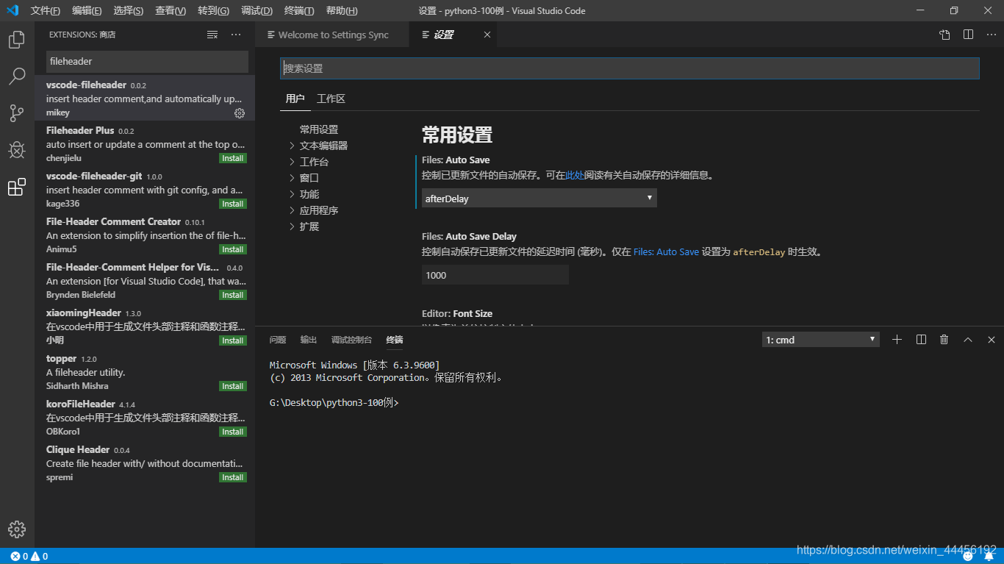Open the 选择(S) menu
The image size is (1004, 564).
(129, 10)
